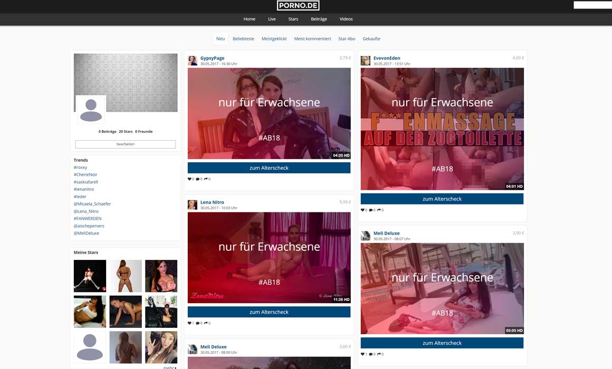This screenshot has width=612, height=369.
Task: Click the EvevonEden small avatar icon
Action: pos(365,61)
